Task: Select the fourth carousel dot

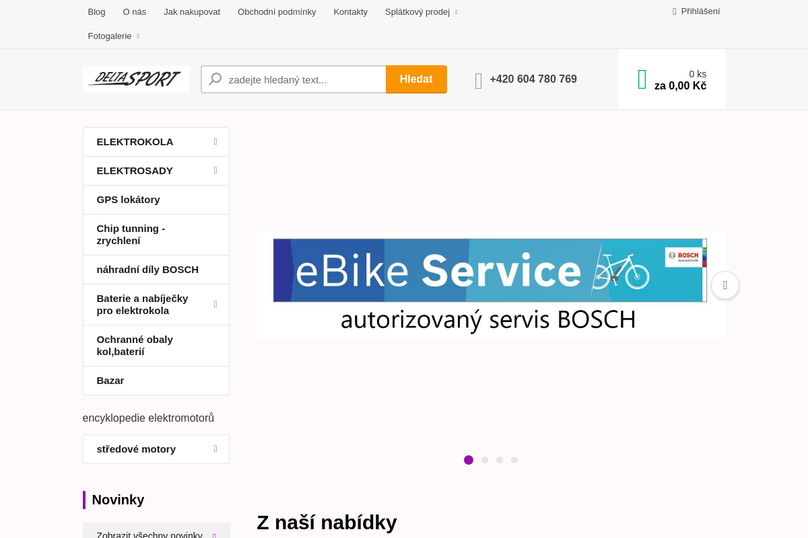Action: point(514,460)
